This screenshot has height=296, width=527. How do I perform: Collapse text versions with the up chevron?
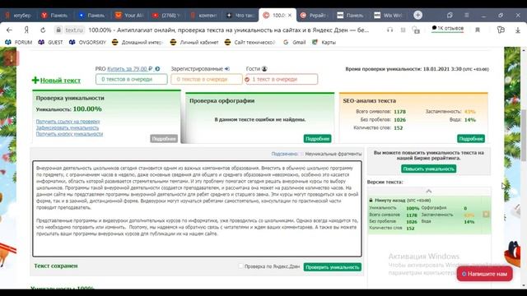[x=429, y=191]
